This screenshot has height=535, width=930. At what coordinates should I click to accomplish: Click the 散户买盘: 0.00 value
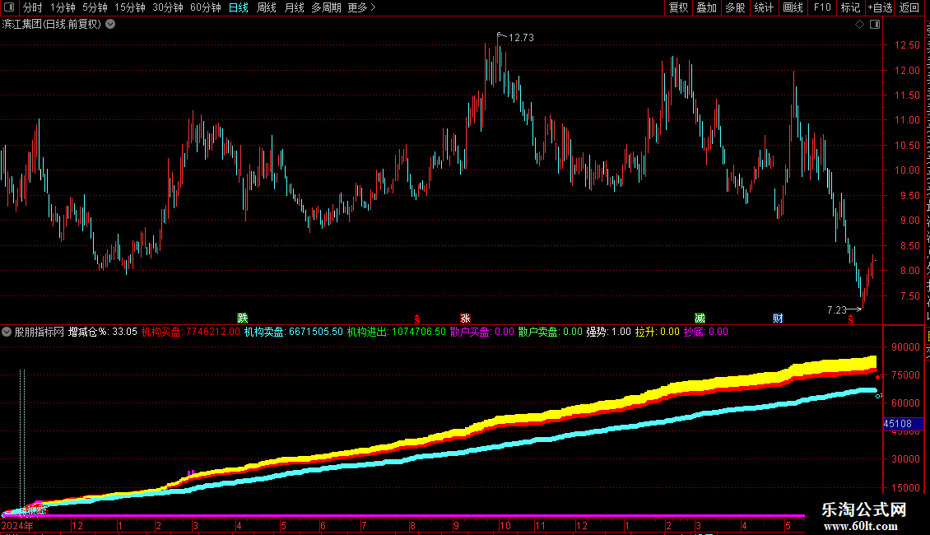[x=482, y=333]
